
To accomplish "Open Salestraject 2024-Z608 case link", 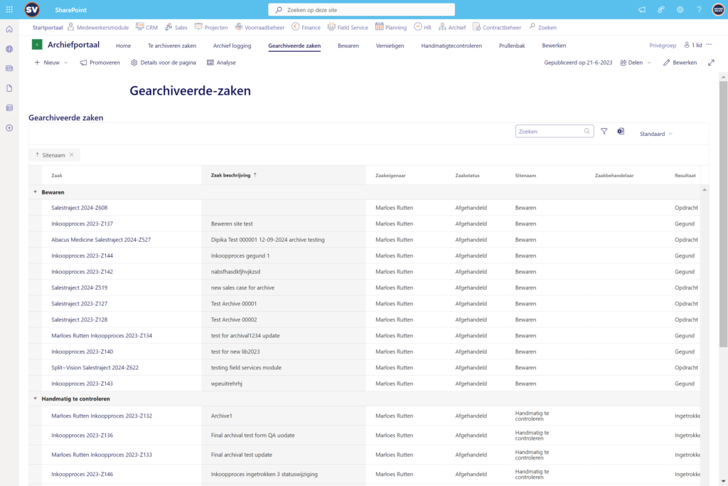I will [x=80, y=208].
